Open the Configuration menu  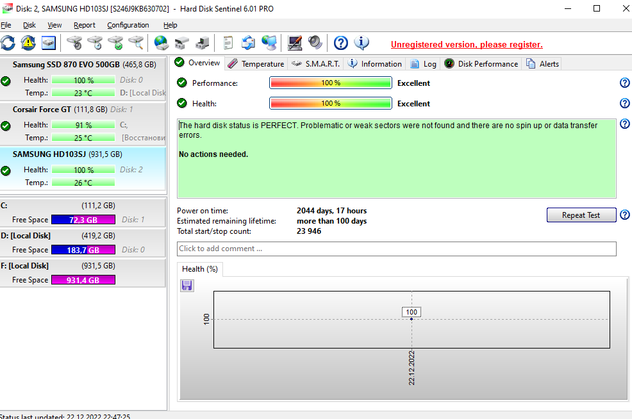128,25
